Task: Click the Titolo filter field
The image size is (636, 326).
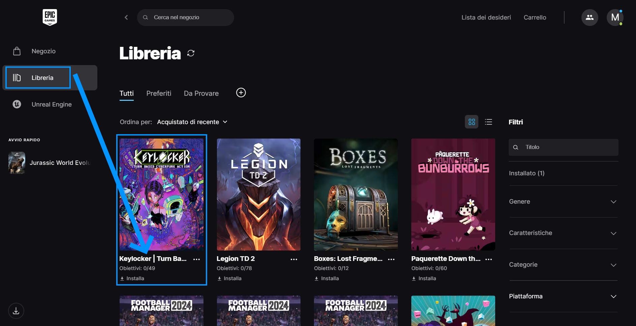Action: (563, 147)
